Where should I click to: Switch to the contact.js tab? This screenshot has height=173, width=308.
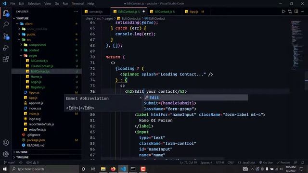pos(96,12)
